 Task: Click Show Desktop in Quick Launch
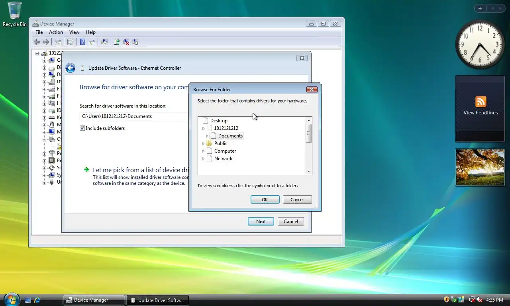click(x=28, y=300)
